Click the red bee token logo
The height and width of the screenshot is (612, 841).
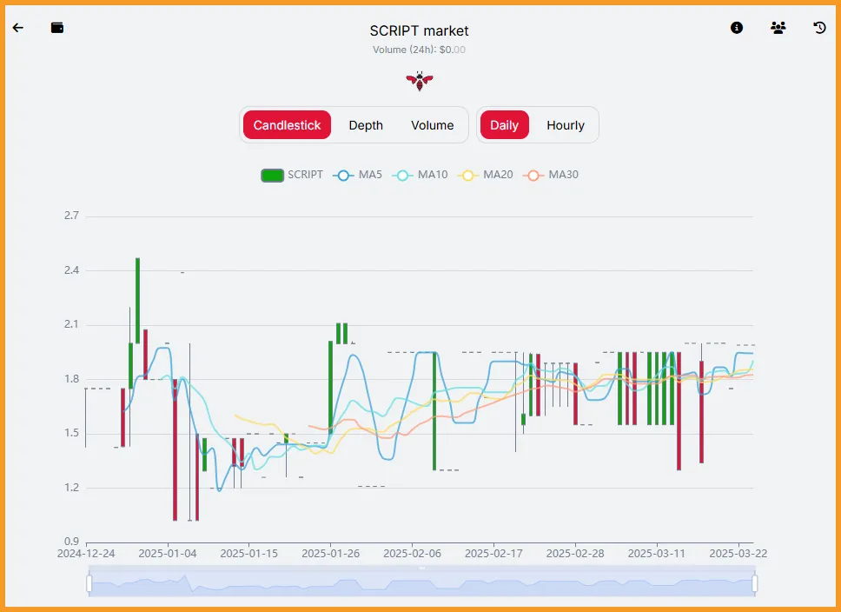coord(420,81)
